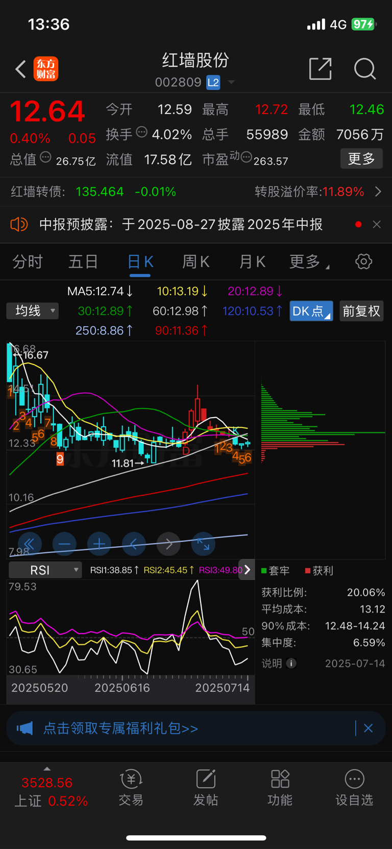Tap the blue 120:10.53 average value

252,311
